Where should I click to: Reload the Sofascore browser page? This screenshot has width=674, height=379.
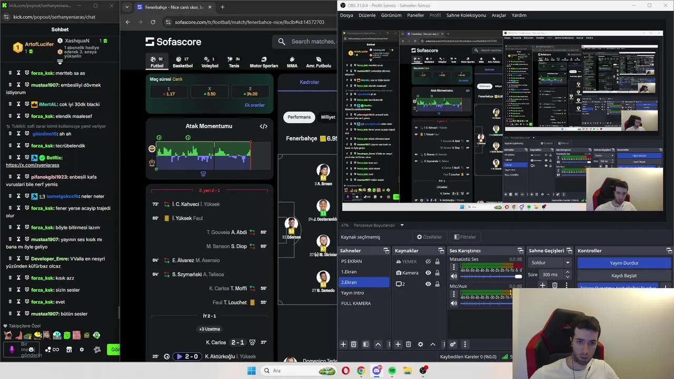tap(153, 22)
